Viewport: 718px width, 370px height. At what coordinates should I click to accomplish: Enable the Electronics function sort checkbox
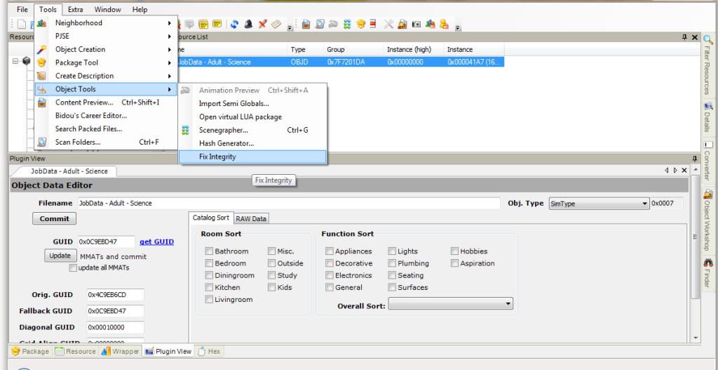[x=330, y=275]
